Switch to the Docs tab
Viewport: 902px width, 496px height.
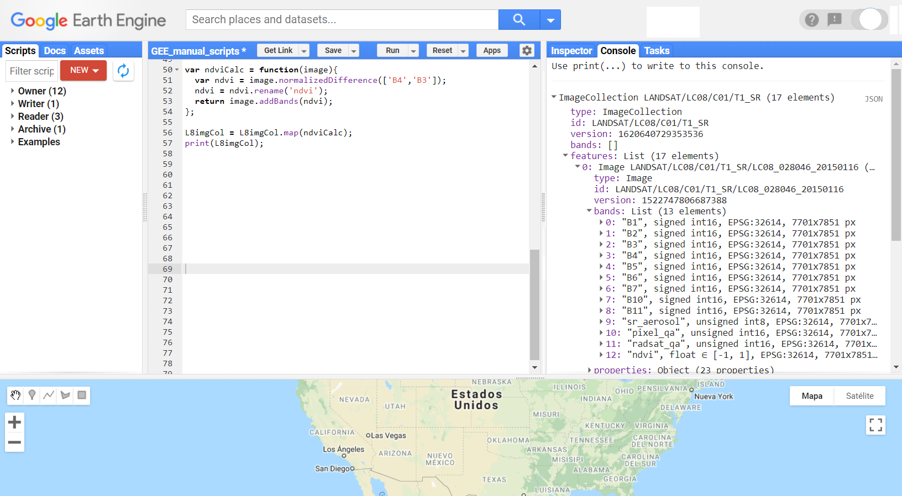coord(55,51)
